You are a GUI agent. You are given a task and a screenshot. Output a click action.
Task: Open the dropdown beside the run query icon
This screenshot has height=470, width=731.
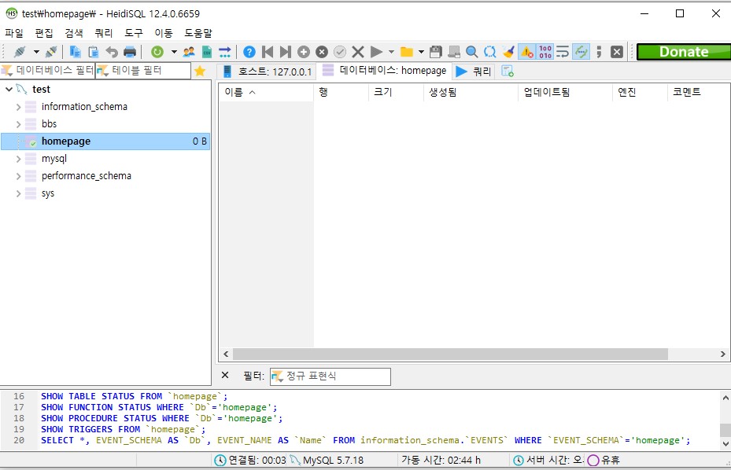coord(391,52)
